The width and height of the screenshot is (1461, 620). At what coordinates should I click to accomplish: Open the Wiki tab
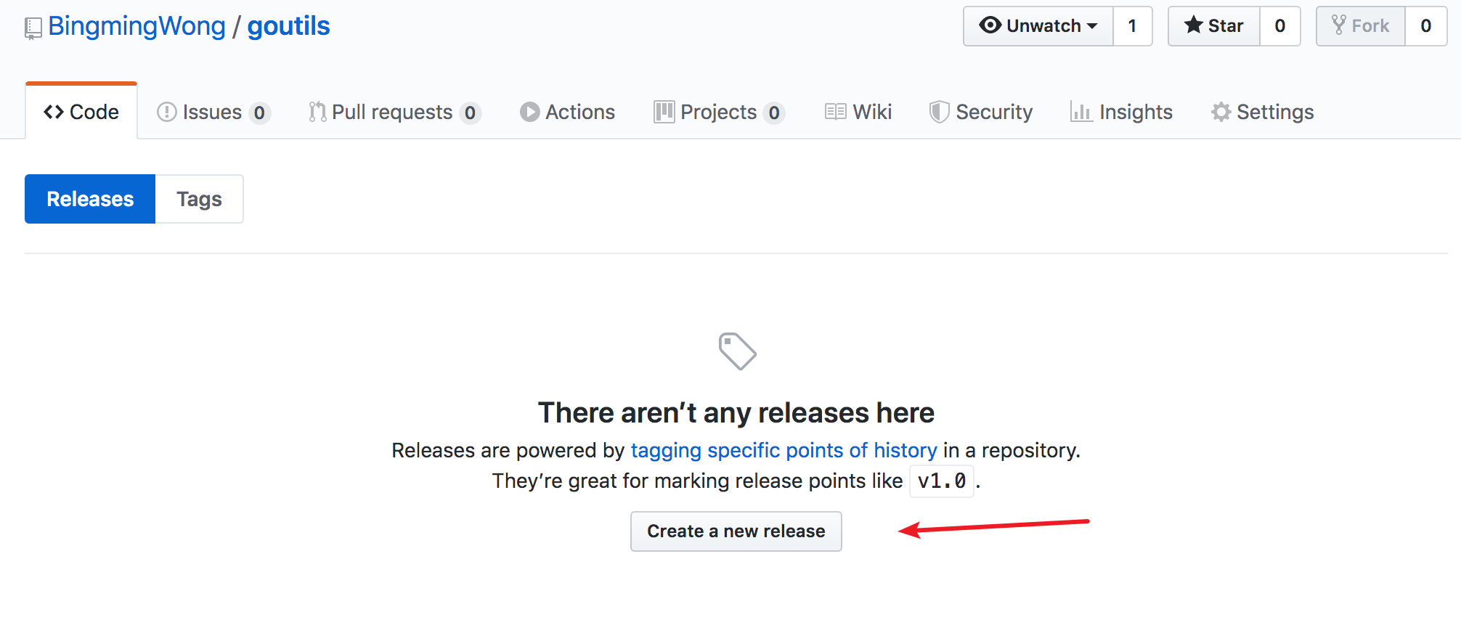[858, 112]
